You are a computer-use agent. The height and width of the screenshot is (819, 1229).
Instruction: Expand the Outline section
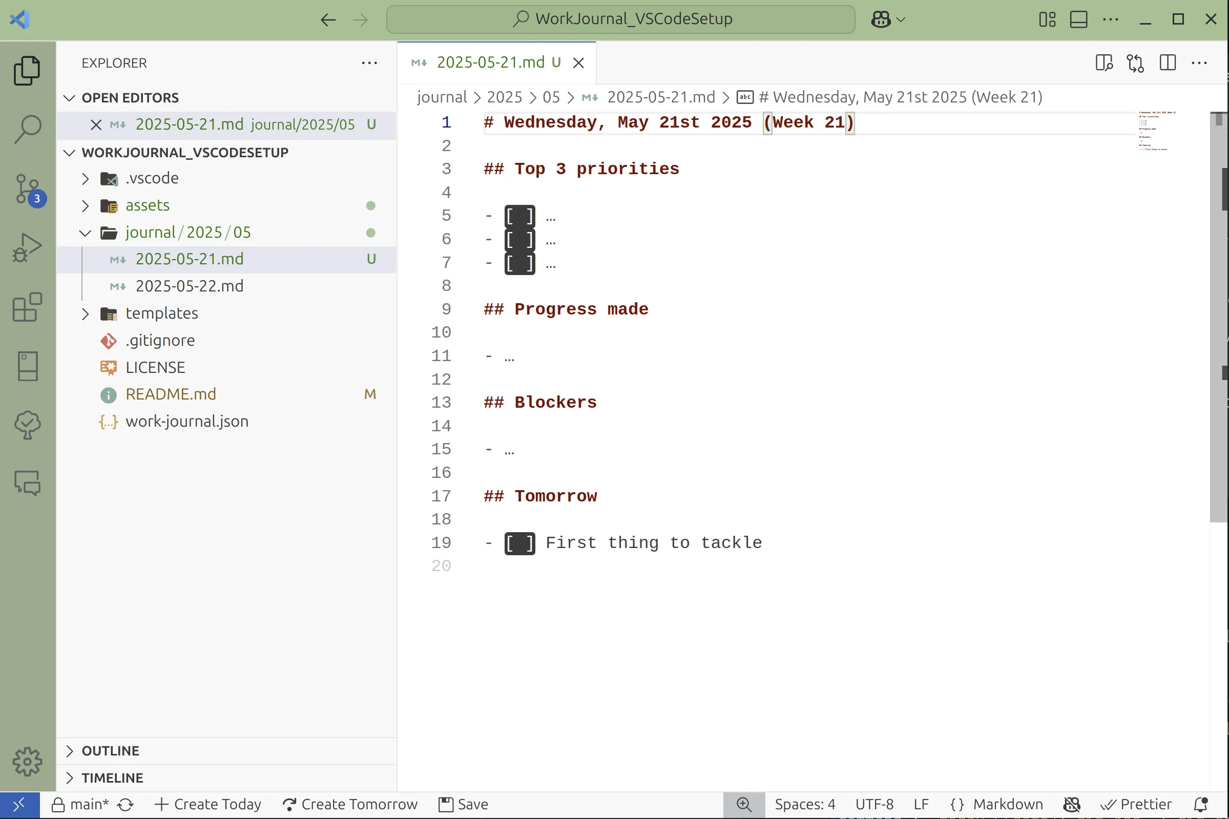tap(226, 750)
